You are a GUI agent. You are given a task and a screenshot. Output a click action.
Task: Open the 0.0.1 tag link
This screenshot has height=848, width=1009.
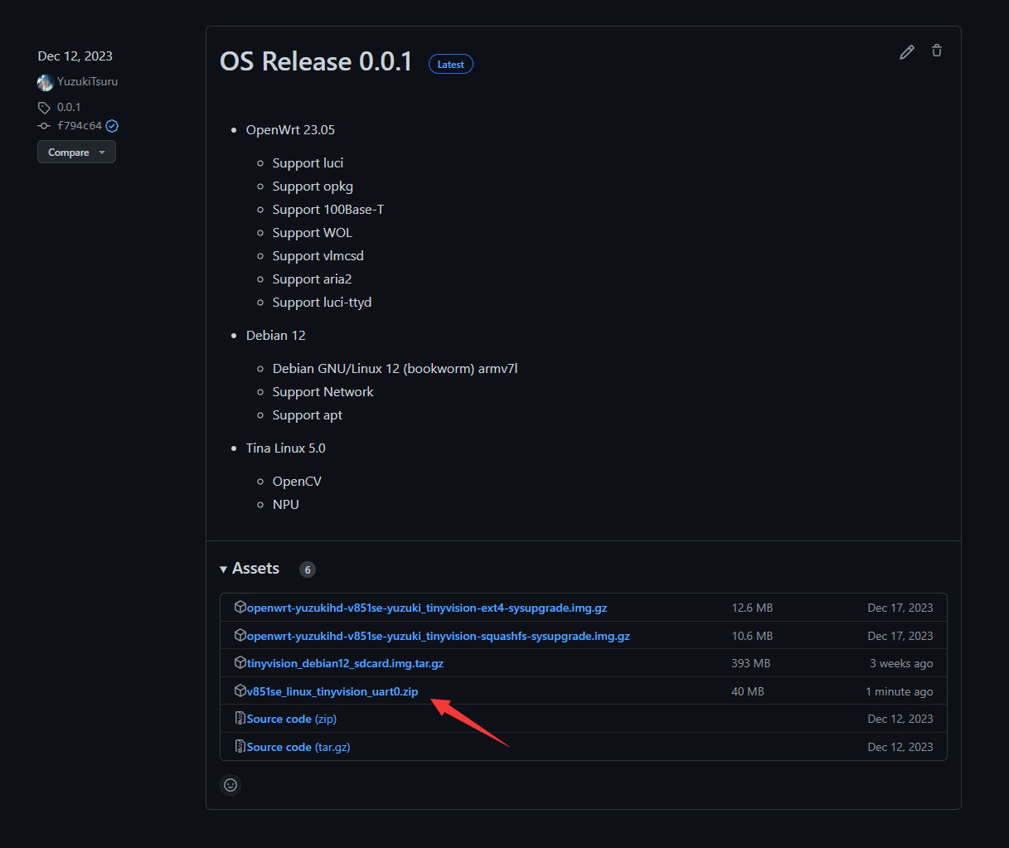click(x=69, y=108)
